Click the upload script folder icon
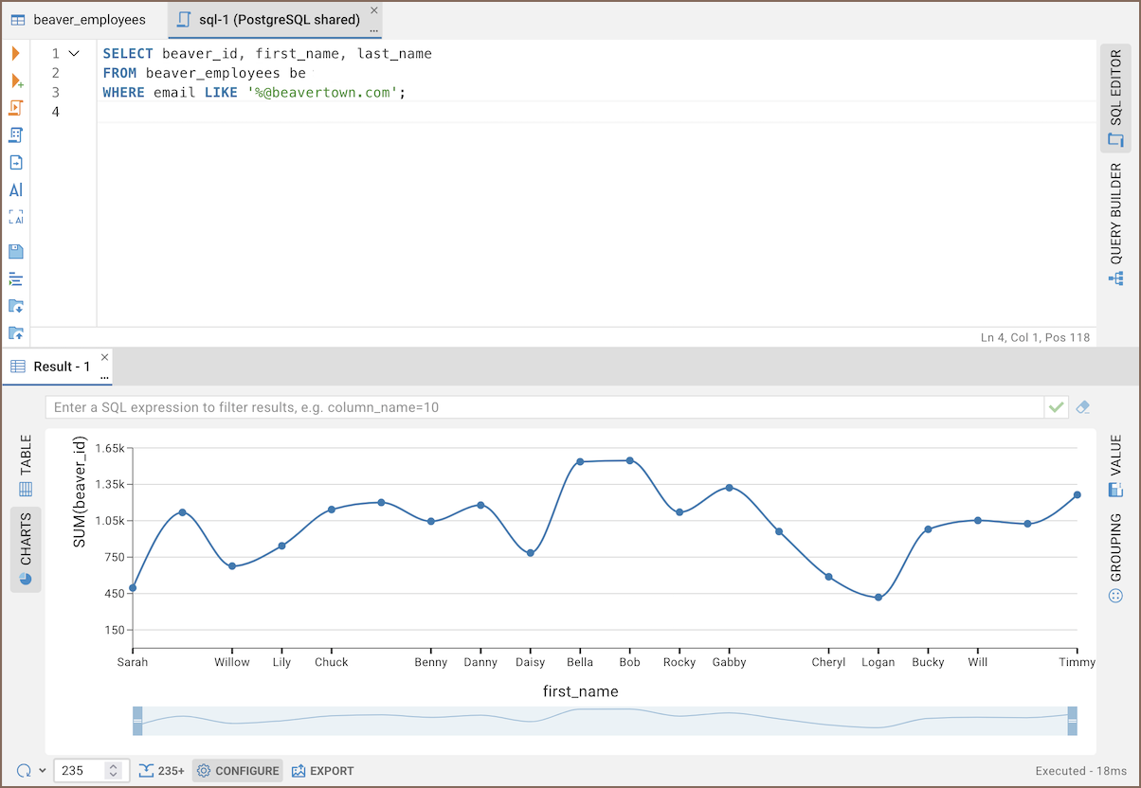 tap(16, 333)
